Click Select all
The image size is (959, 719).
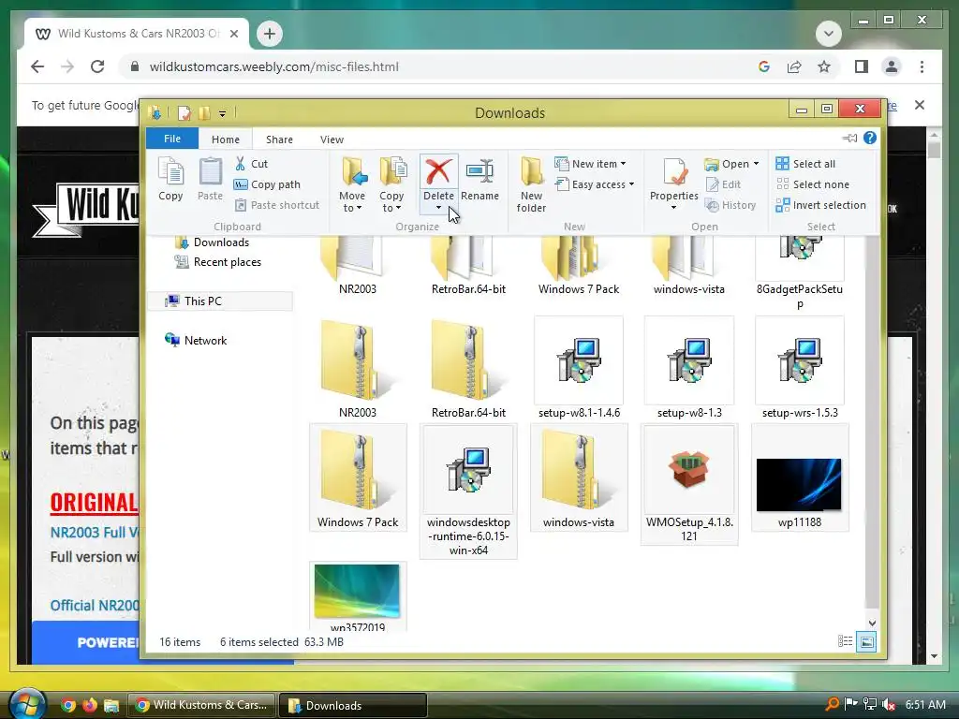click(x=805, y=164)
